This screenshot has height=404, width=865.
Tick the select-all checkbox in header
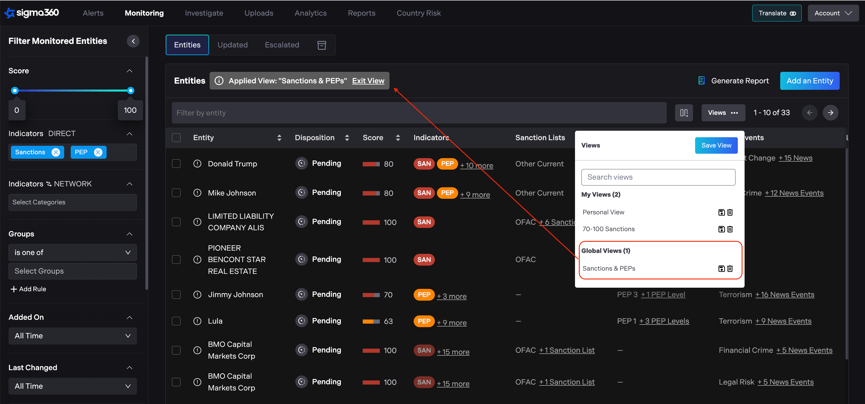(x=176, y=138)
